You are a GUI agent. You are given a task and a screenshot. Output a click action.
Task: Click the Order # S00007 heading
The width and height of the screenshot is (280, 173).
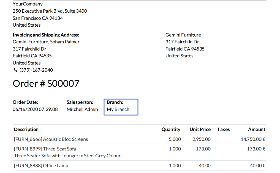(46, 83)
